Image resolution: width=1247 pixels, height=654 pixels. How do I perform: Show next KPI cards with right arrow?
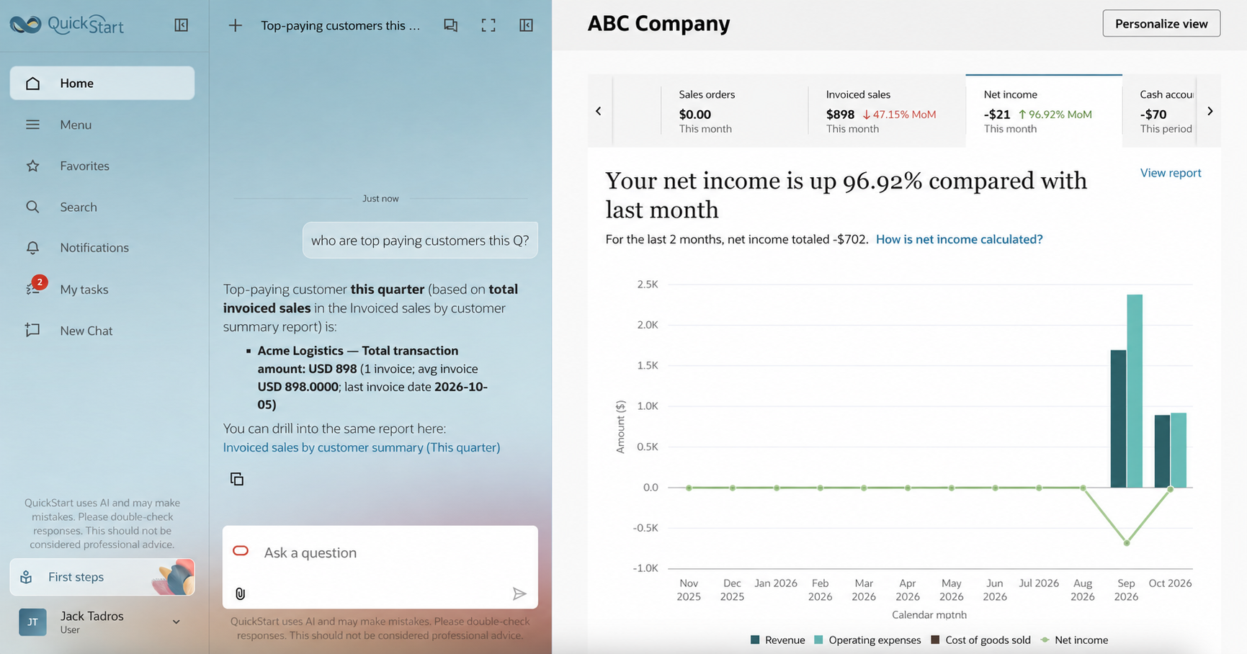pos(1210,111)
